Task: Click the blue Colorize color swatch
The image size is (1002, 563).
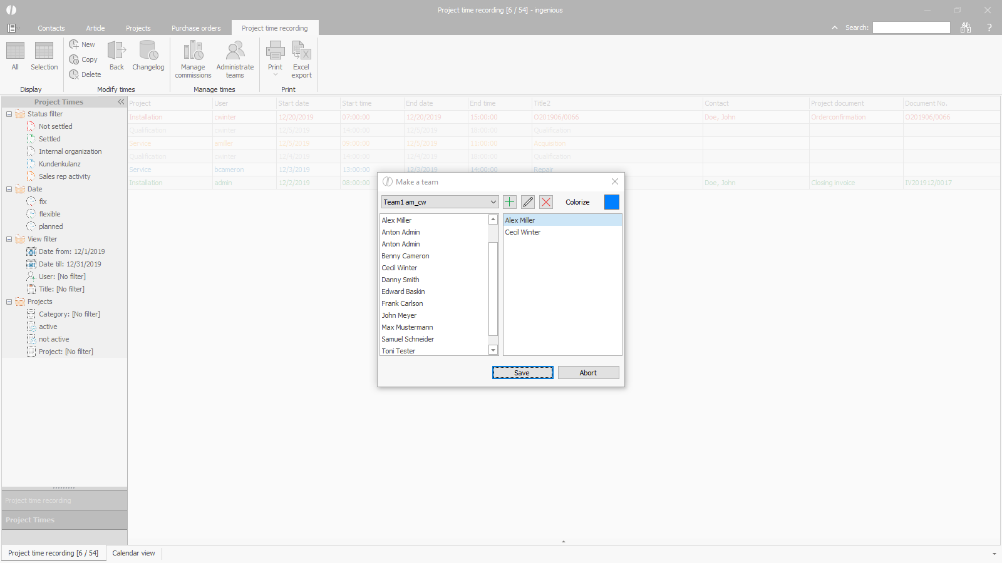Action: click(x=611, y=202)
